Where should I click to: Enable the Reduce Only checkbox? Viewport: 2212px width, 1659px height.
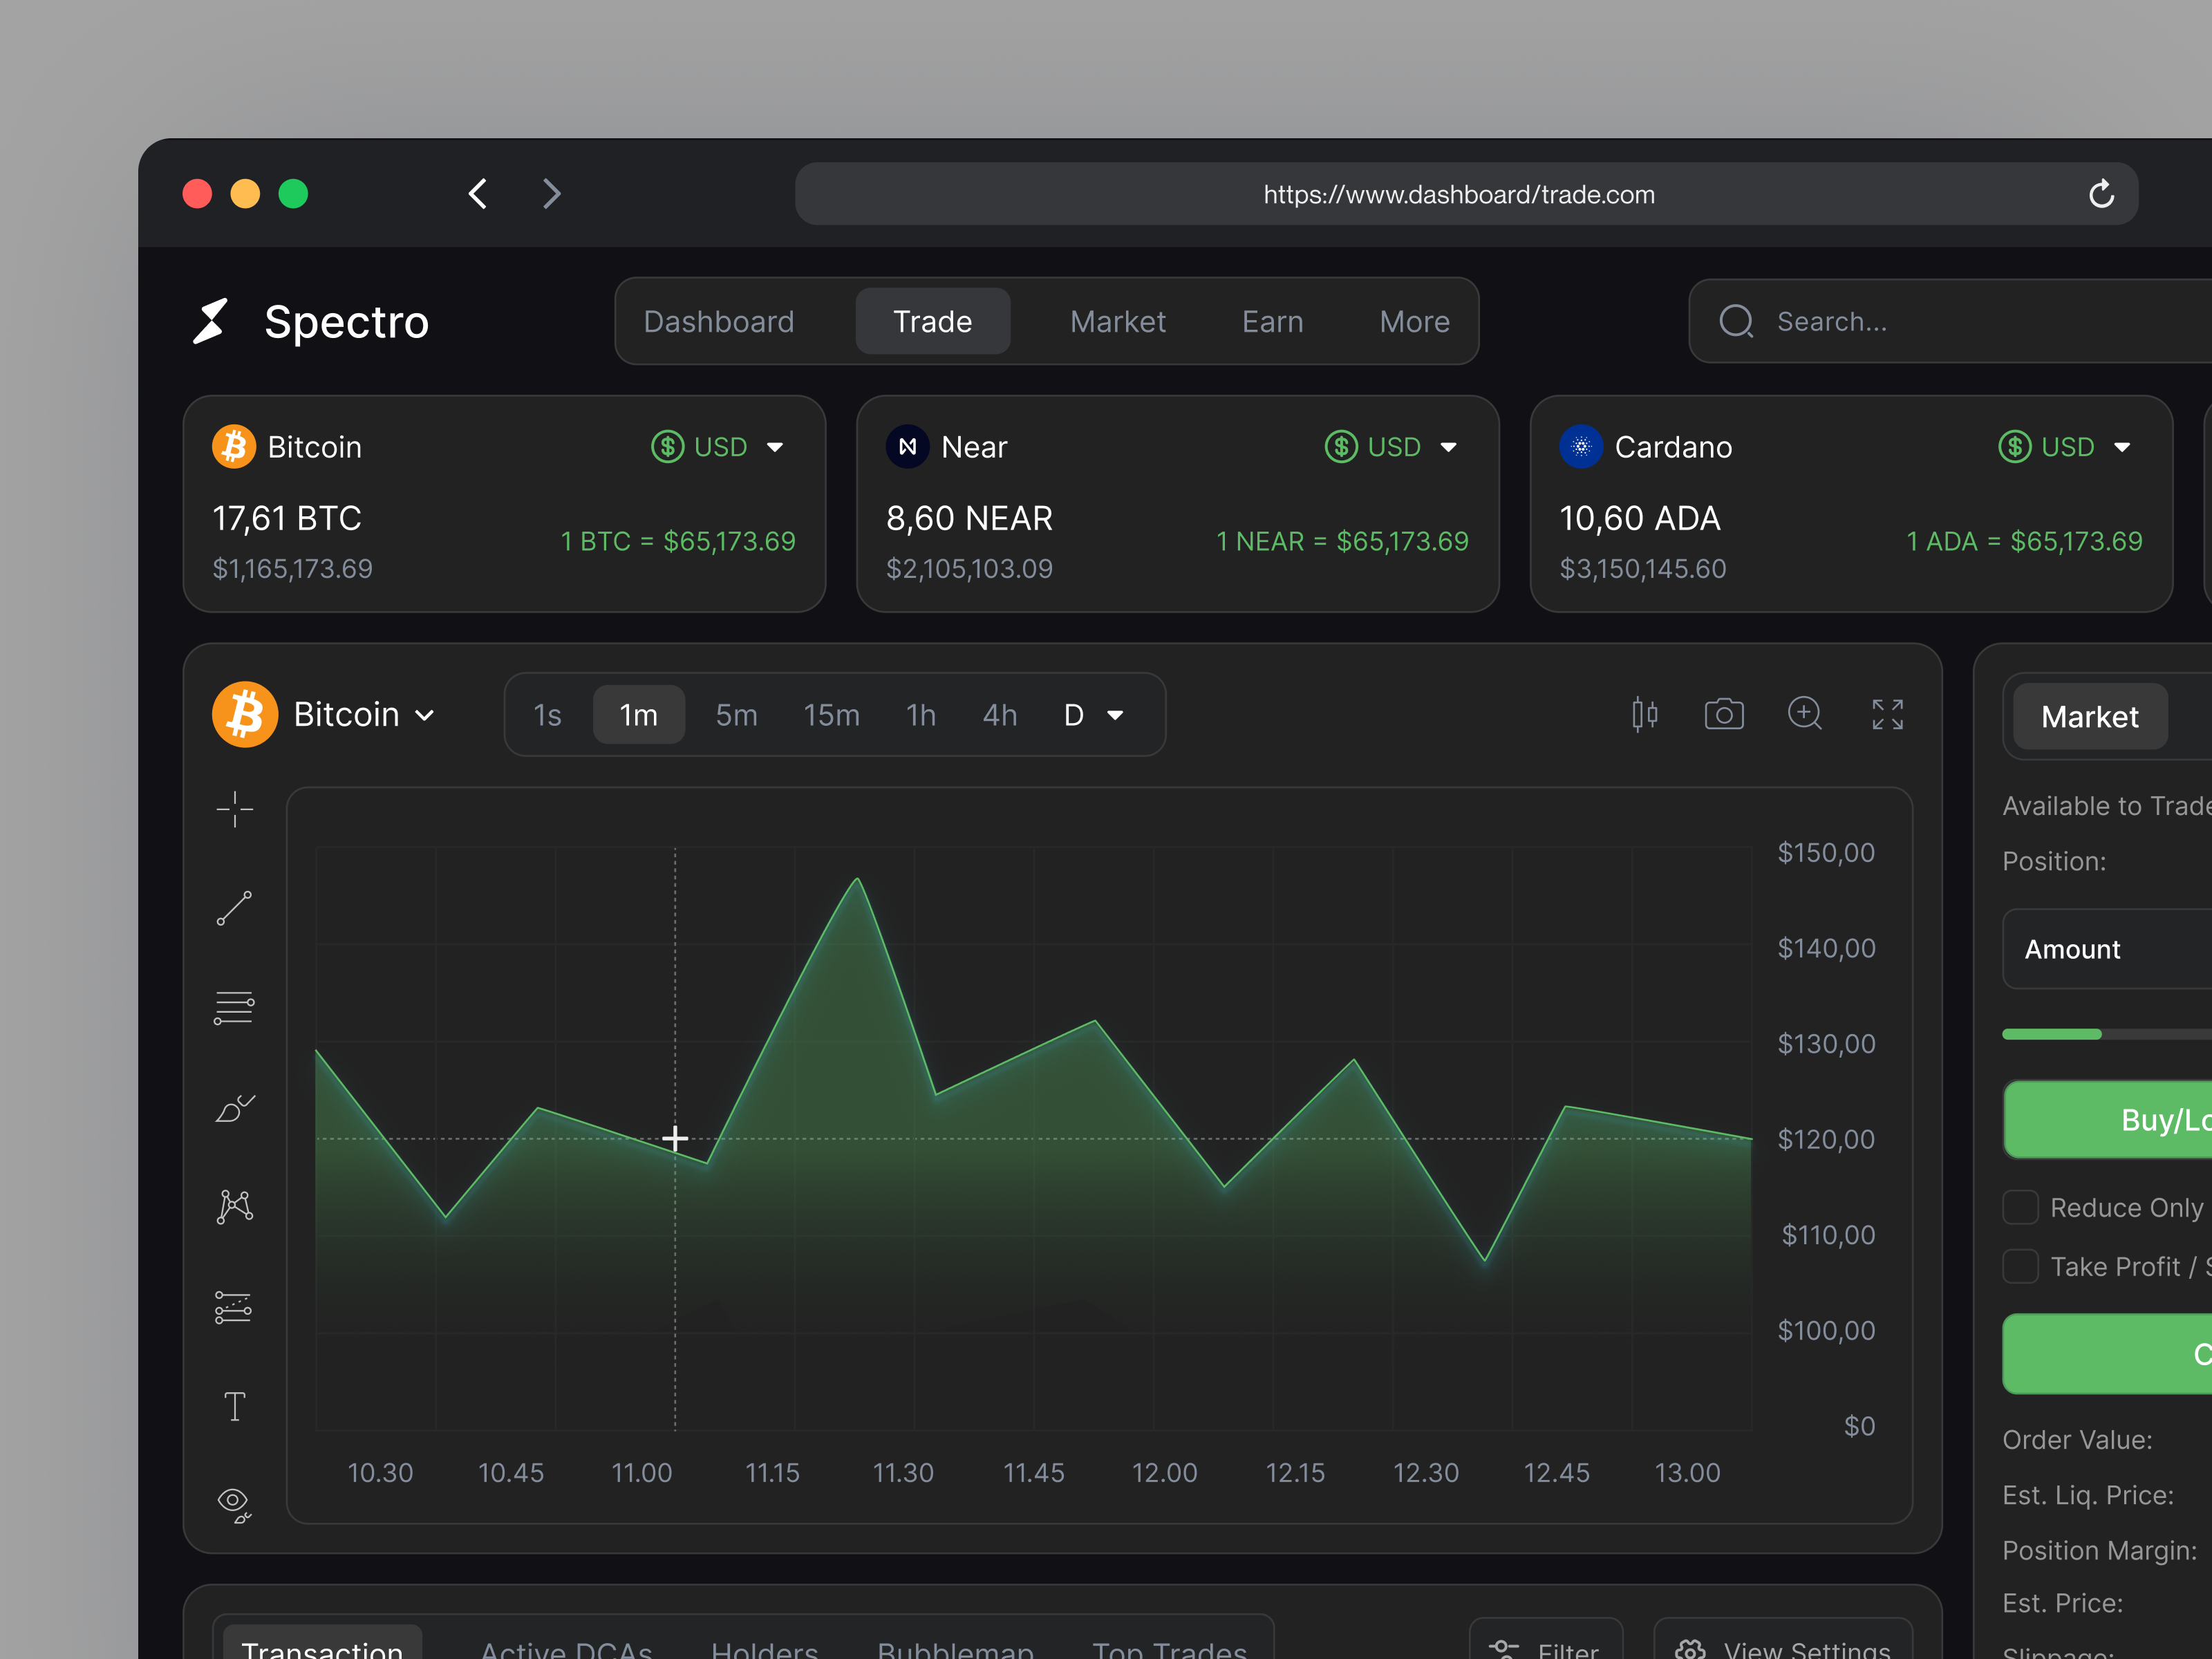tap(2021, 1207)
